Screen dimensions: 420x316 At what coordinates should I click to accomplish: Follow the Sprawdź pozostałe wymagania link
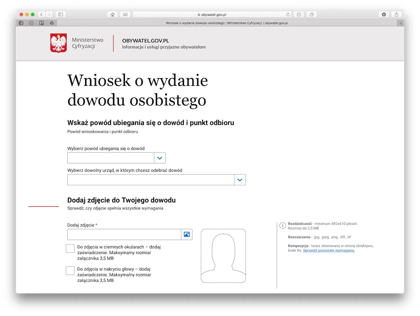pyautogui.click(x=329, y=250)
